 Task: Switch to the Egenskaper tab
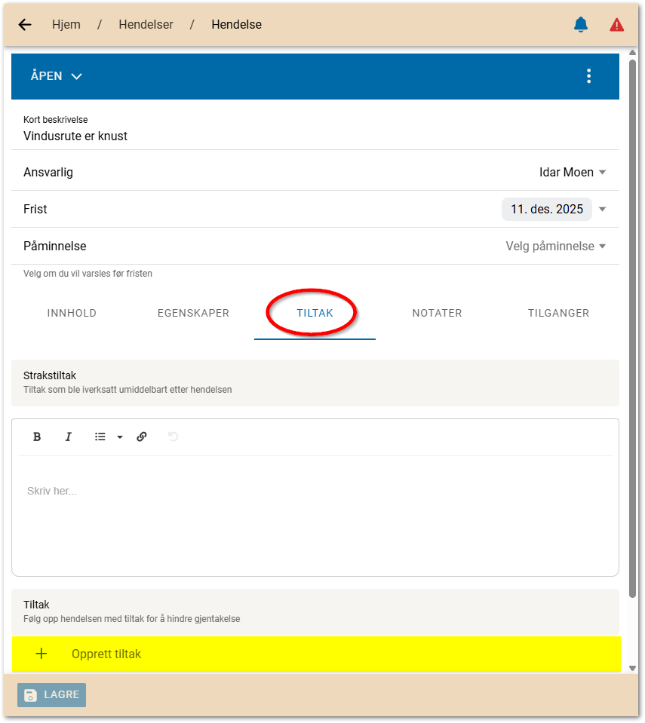193,313
